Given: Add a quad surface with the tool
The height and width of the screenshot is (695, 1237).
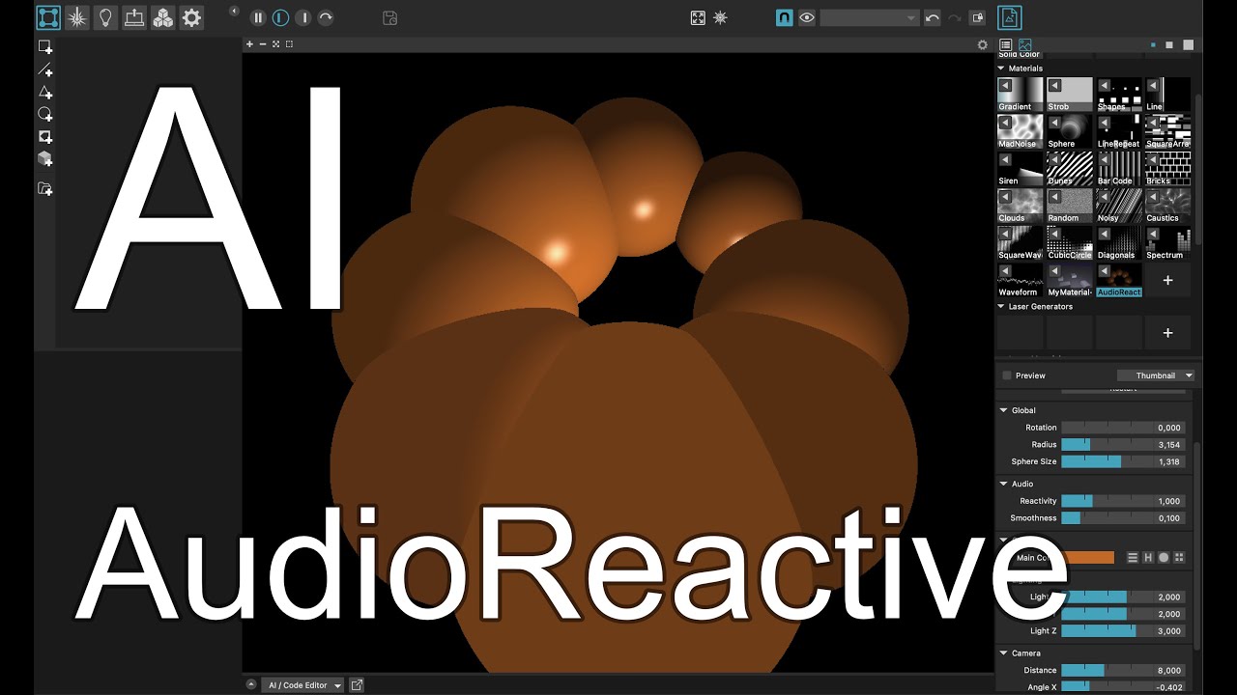Looking at the screenshot, I should [45, 47].
